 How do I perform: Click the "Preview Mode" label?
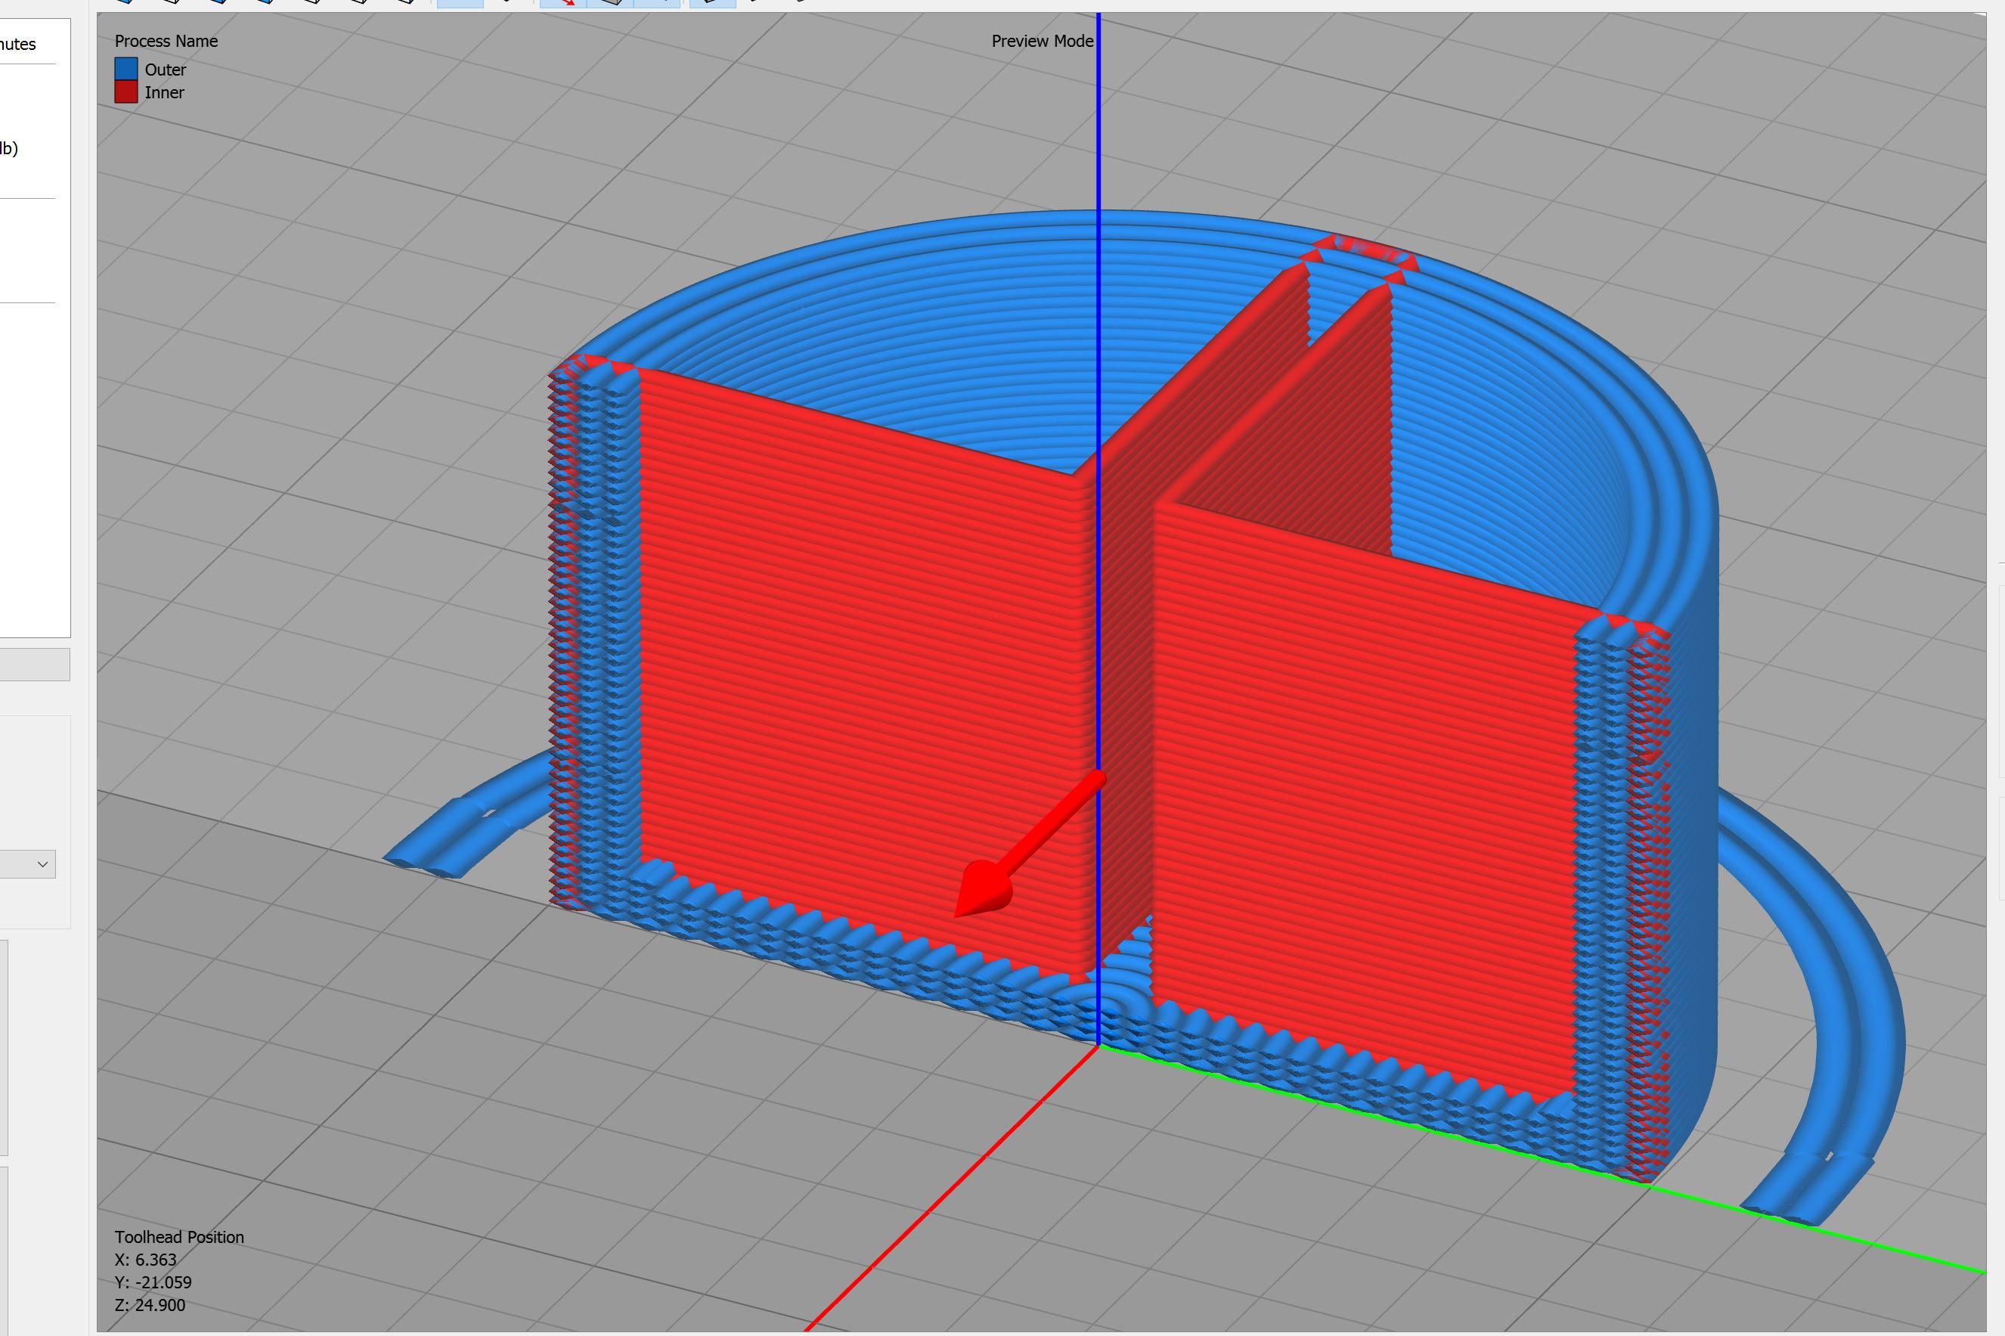click(1043, 41)
